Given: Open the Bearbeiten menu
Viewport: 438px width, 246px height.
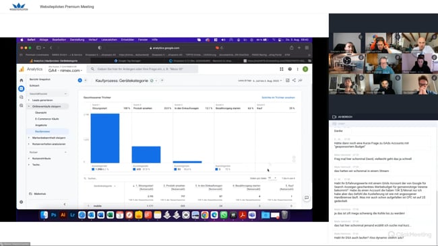Looking at the screenshot, I should coord(59,40).
